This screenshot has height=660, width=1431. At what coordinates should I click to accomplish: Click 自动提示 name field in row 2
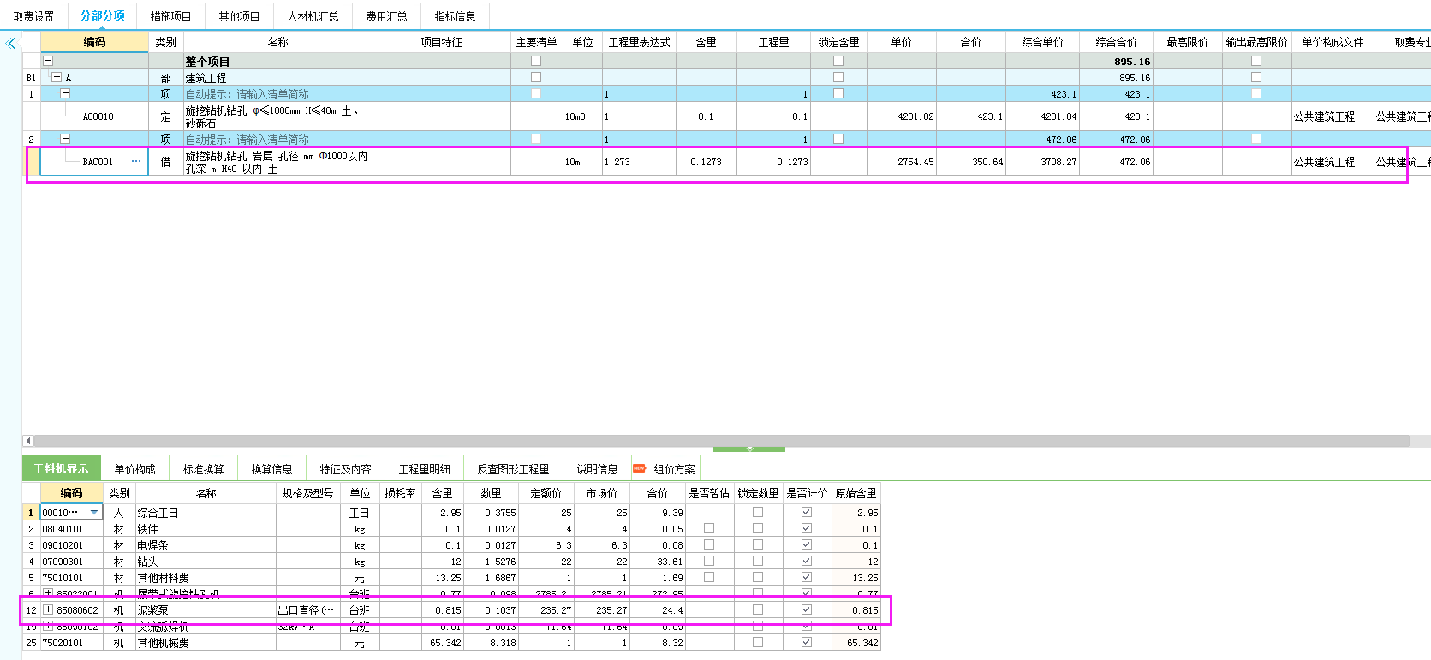(278, 139)
